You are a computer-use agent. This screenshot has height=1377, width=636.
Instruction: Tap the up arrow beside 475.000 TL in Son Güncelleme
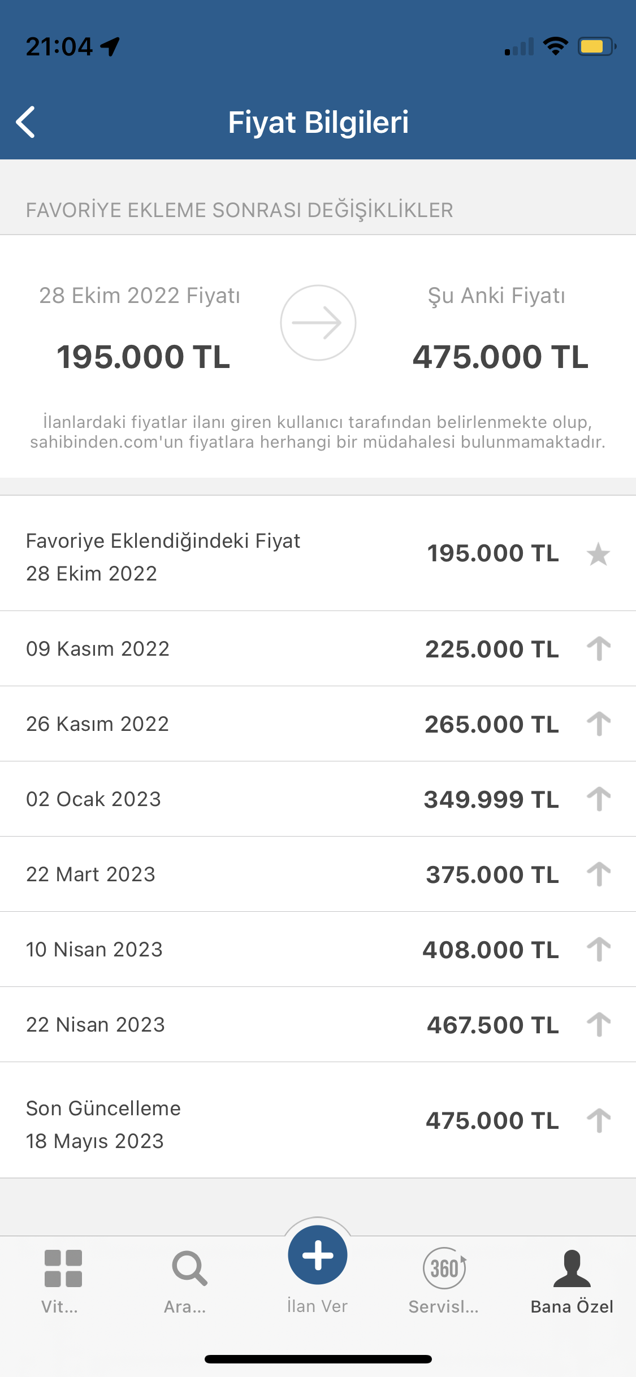[x=599, y=1120]
